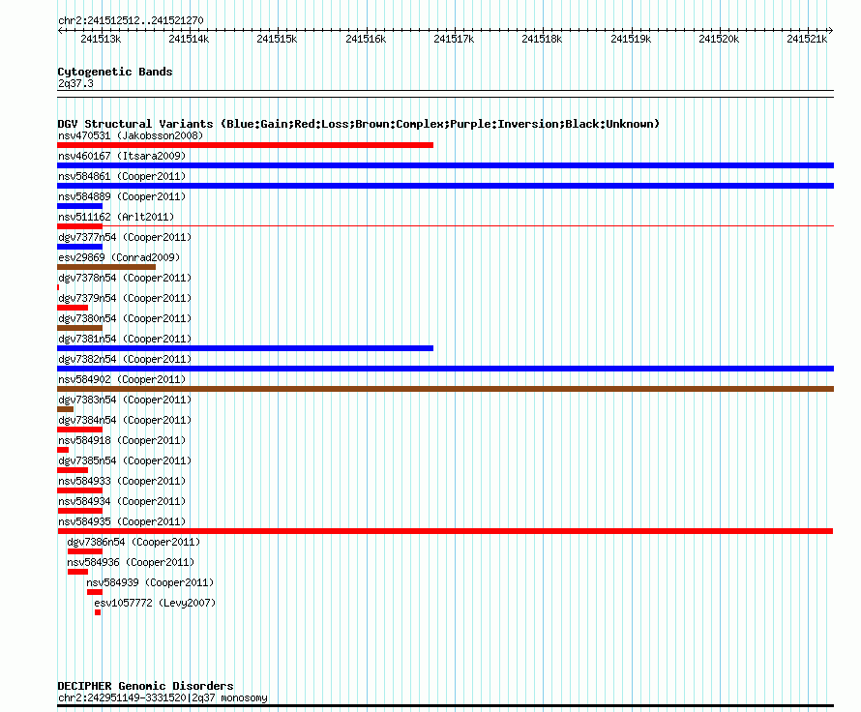861x712 pixels.
Task: Select nsv584918 (Cooper2011) label
Action: click(x=122, y=440)
